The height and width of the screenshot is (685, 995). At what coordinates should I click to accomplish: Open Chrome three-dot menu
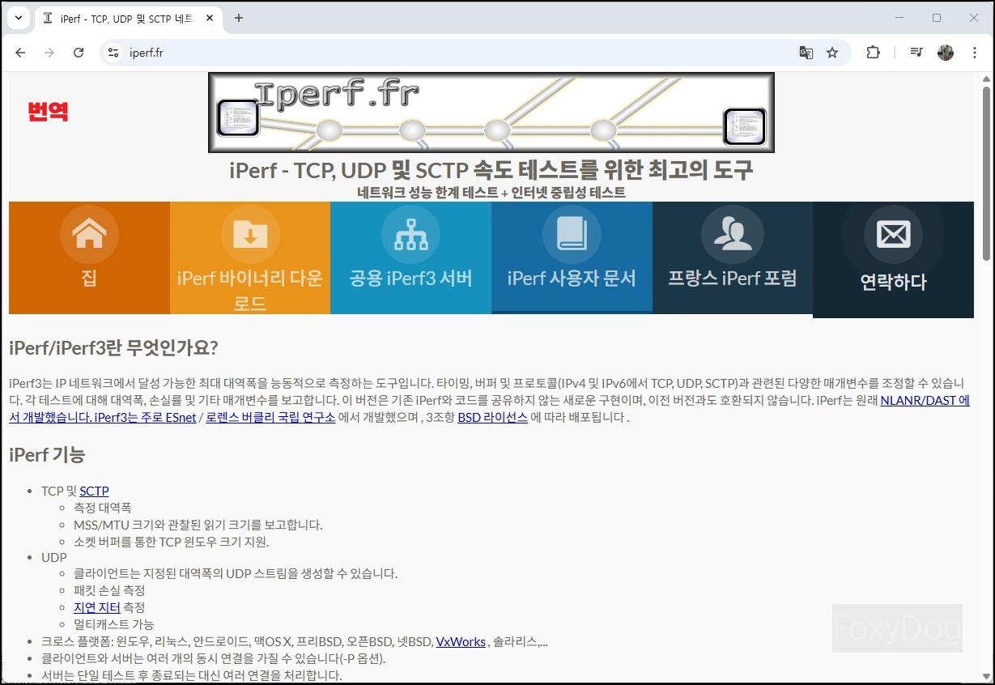pos(973,53)
